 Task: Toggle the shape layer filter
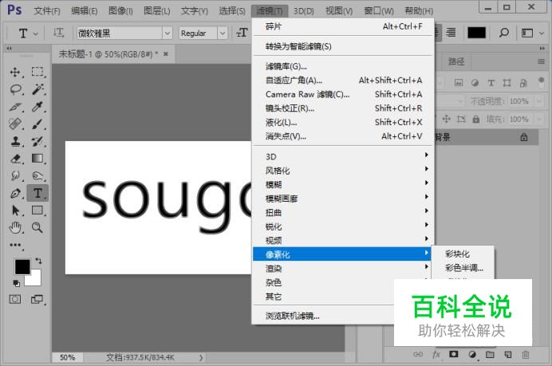click(507, 83)
